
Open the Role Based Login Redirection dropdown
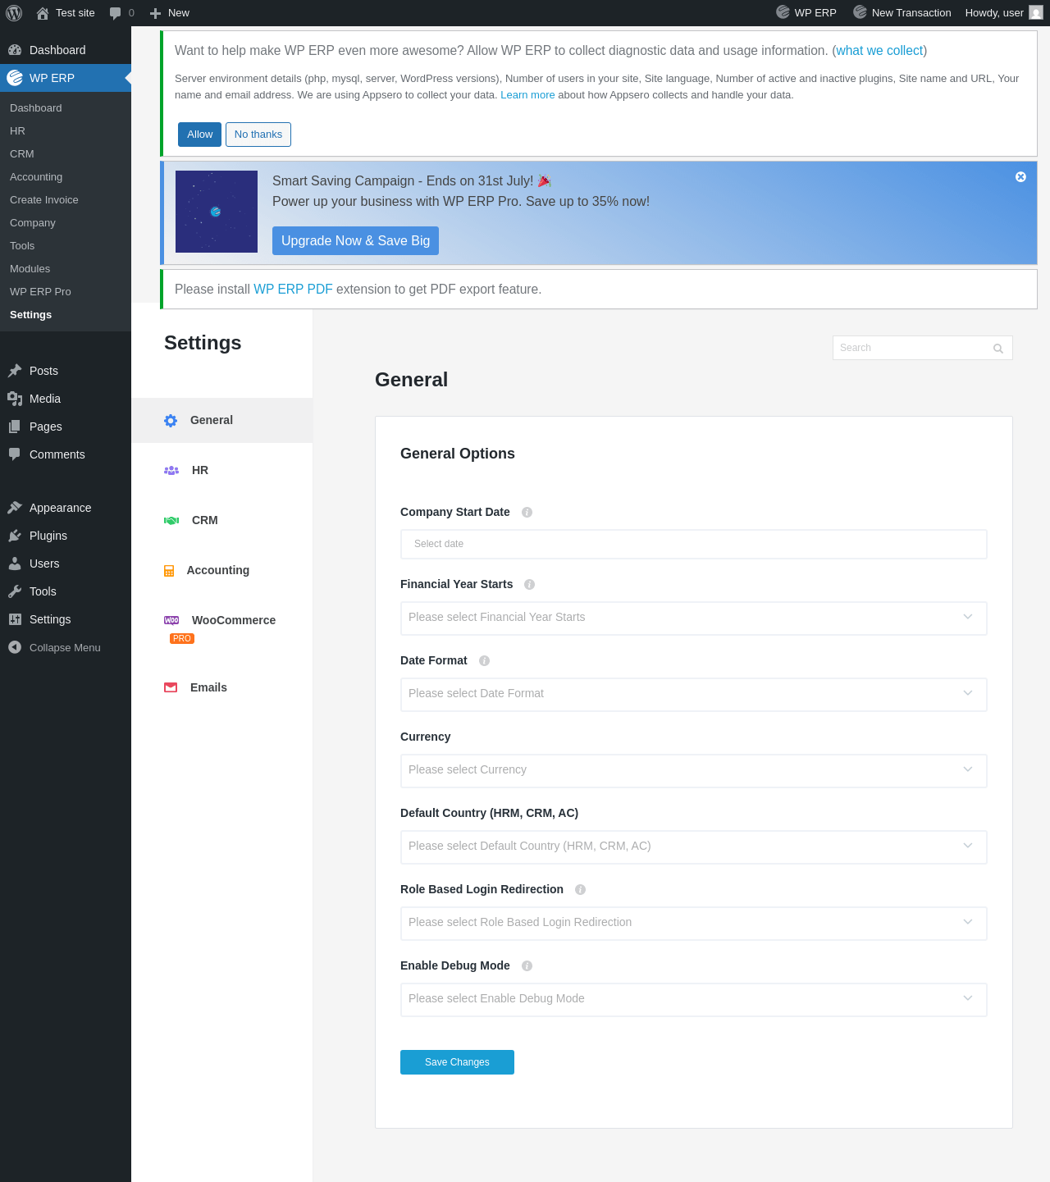[x=694, y=923]
